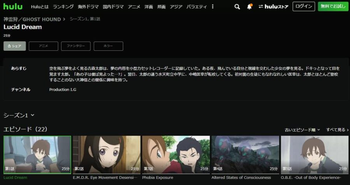350x185 pixels.
Task: Expand the シーズン1 season dropdown
Action: coord(19,115)
